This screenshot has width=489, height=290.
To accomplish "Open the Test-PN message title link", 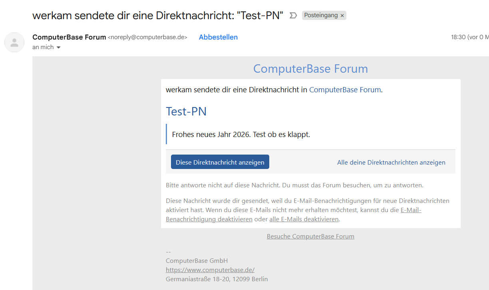I will 186,111.
